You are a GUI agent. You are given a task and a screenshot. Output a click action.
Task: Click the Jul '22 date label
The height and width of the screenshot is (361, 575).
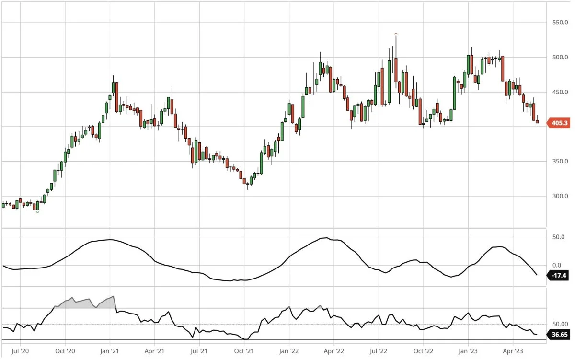click(x=378, y=351)
